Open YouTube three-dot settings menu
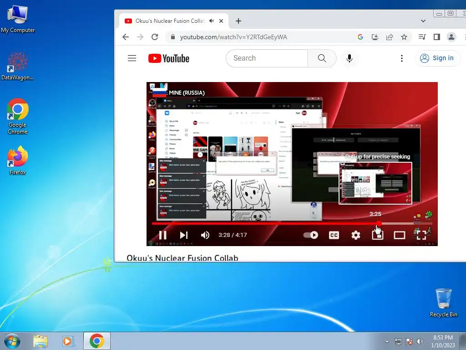The height and width of the screenshot is (350, 466). pyautogui.click(x=402, y=58)
